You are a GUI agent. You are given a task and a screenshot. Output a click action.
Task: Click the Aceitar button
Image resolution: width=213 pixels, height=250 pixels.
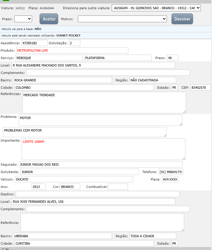point(49,19)
